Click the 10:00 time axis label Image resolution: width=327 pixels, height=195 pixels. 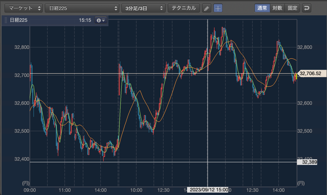pyautogui.click(x=136, y=190)
